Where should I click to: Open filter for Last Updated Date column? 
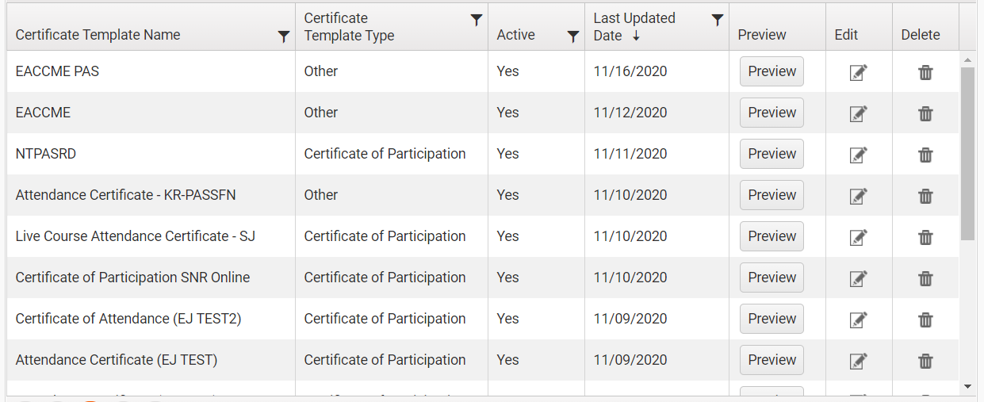(x=718, y=21)
